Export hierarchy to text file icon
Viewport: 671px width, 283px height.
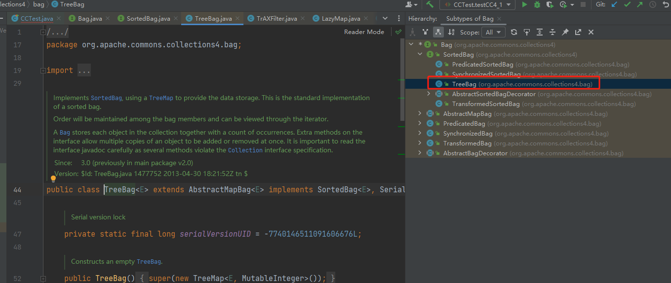tap(578, 32)
